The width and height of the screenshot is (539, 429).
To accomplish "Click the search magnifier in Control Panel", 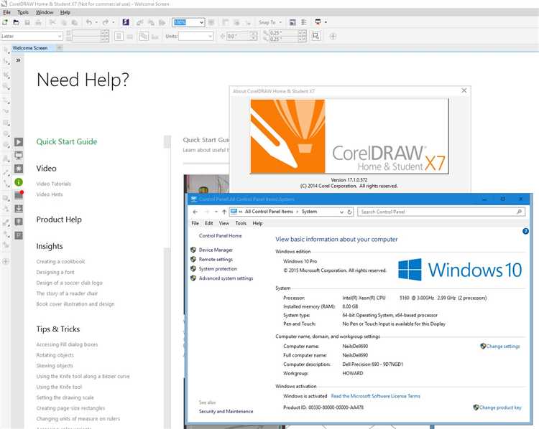I will point(519,212).
